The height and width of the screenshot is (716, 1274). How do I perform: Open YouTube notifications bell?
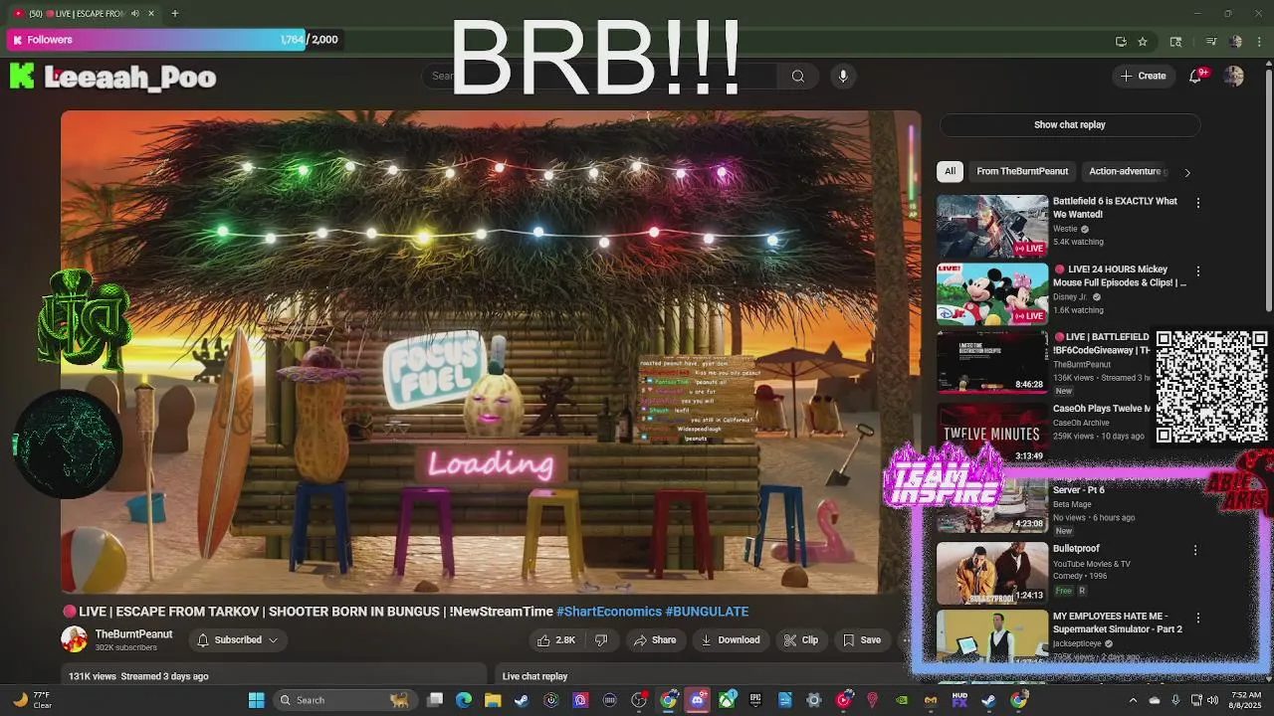pyautogui.click(x=1195, y=76)
